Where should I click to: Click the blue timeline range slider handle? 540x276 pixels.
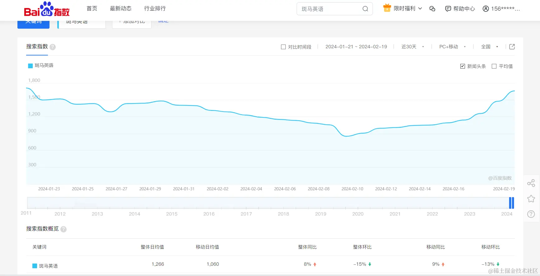511,203
